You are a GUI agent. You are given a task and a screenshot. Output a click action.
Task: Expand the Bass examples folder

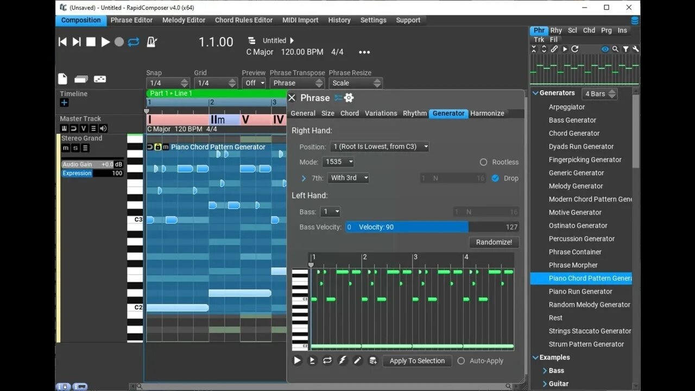(545, 370)
